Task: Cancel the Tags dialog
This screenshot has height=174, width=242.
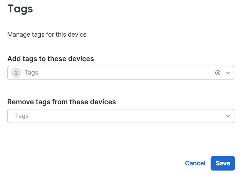Action: pos(195,163)
